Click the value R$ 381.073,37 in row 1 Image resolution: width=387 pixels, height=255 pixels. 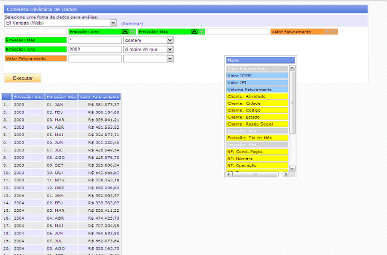pos(104,105)
